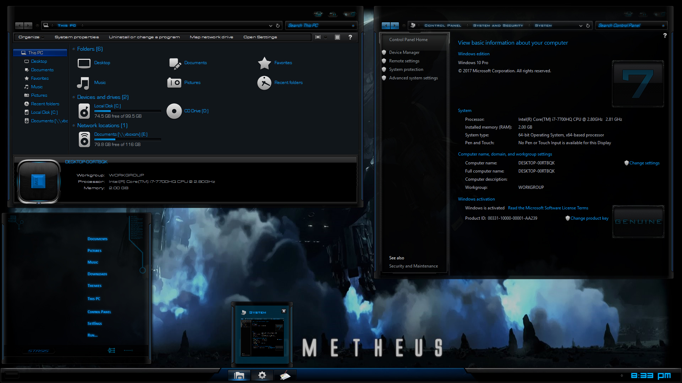Click the notepad icon on the taskbar

click(285, 375)
